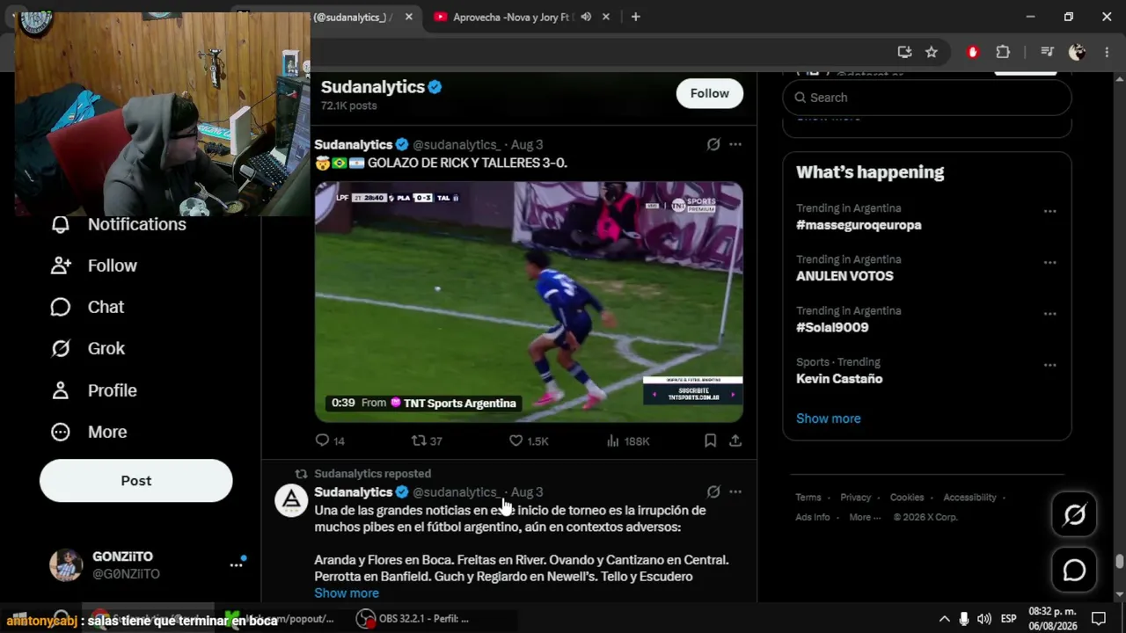Open options for #Solal9009 trend
This screenshot has width=1126, height=633.
coord(1049,313)
